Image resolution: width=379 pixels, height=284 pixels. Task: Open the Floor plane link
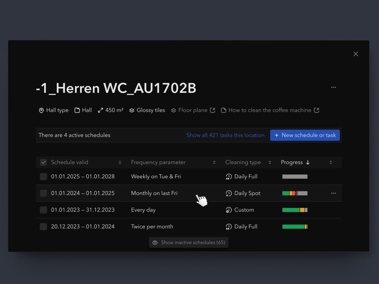193,110
